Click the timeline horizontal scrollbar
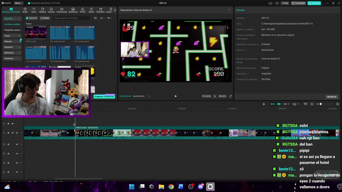Screen dimensions: 342x192 (78, 179)
